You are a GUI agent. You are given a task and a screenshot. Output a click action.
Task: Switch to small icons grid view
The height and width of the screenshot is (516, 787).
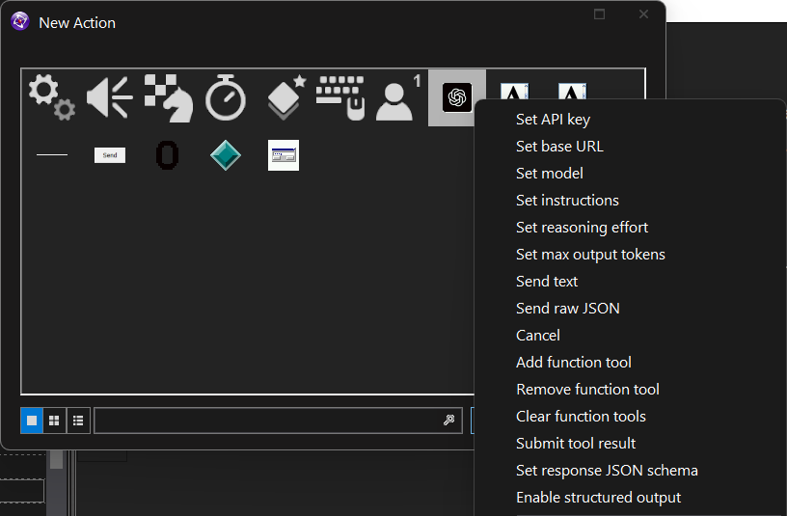click(54, 421)
